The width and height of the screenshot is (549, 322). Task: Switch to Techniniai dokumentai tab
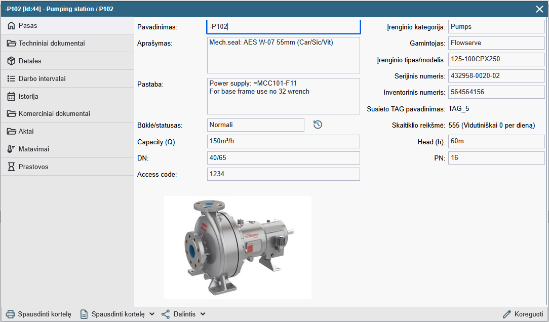coord(67,44)
